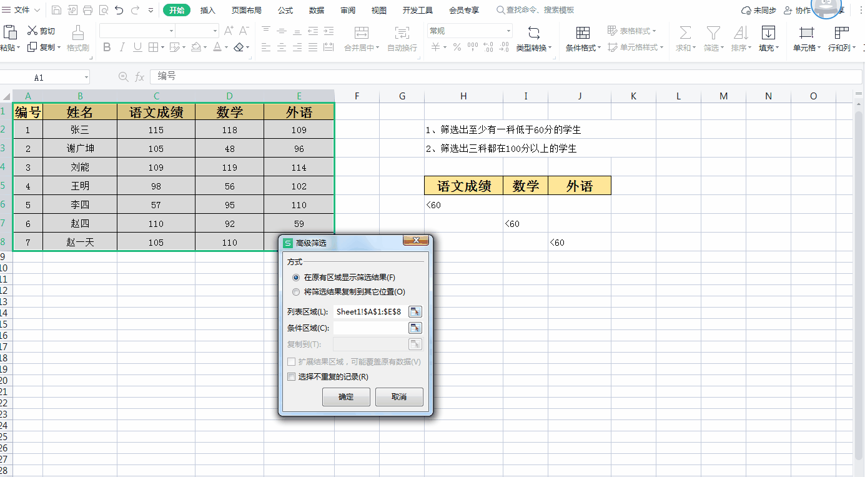
Task: Click range picker icon beside 条件区域 field
Action: 415,328
